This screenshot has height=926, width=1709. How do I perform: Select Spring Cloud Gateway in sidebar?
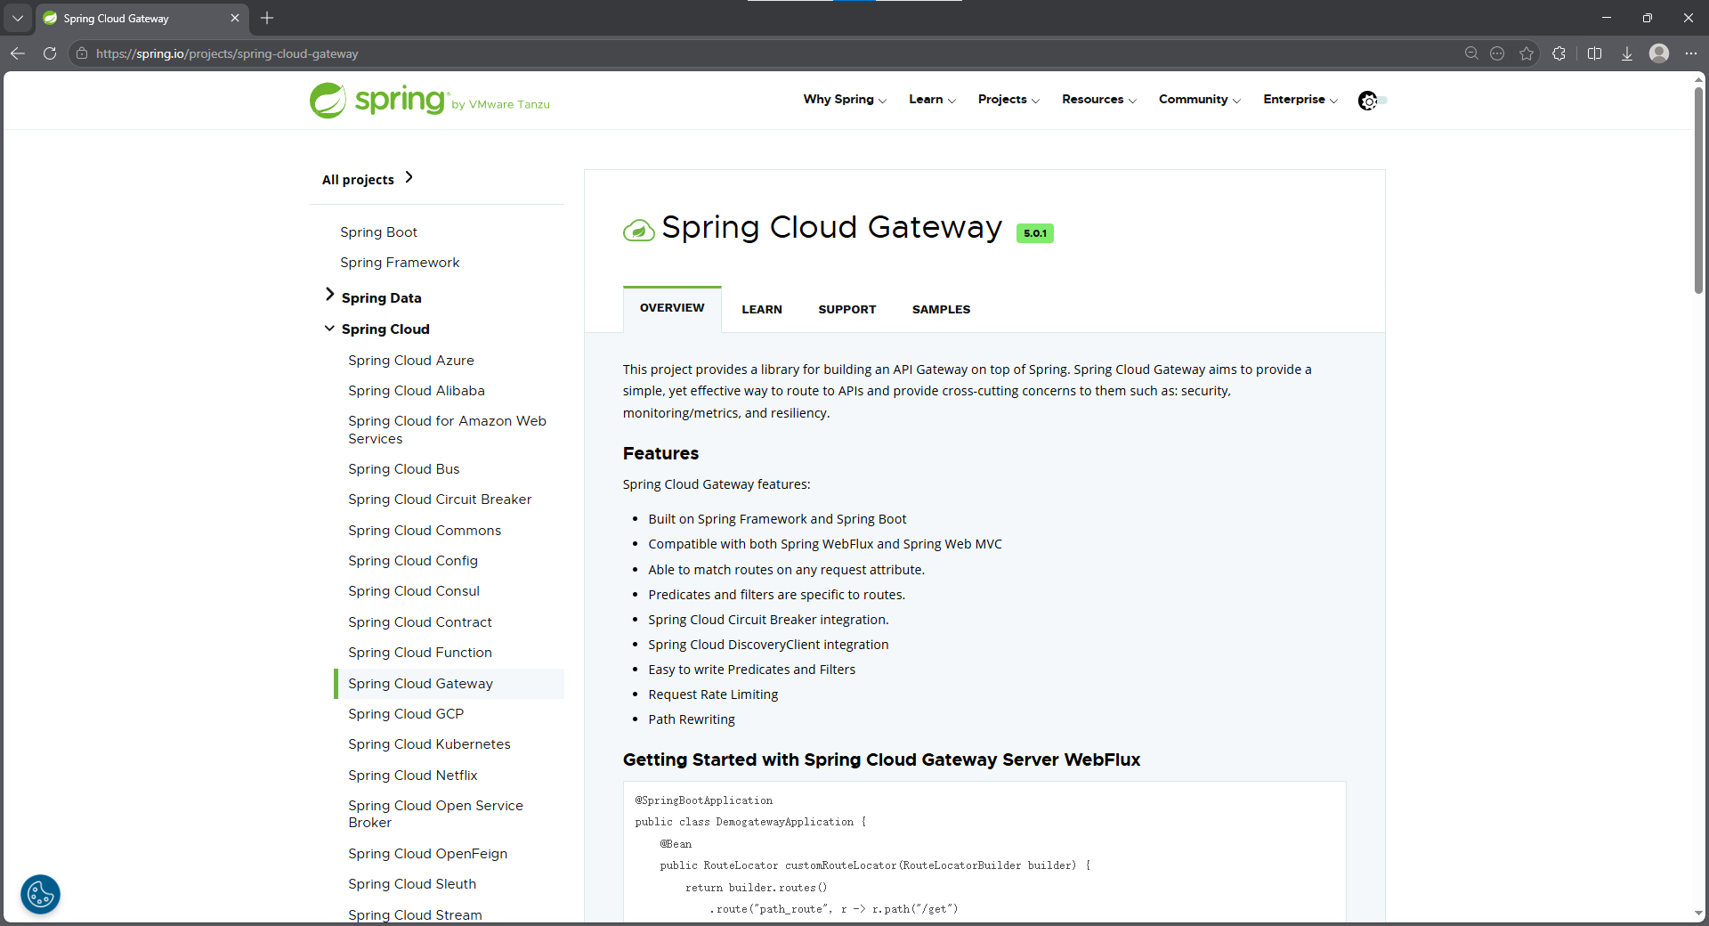click(x=449, y=684)
